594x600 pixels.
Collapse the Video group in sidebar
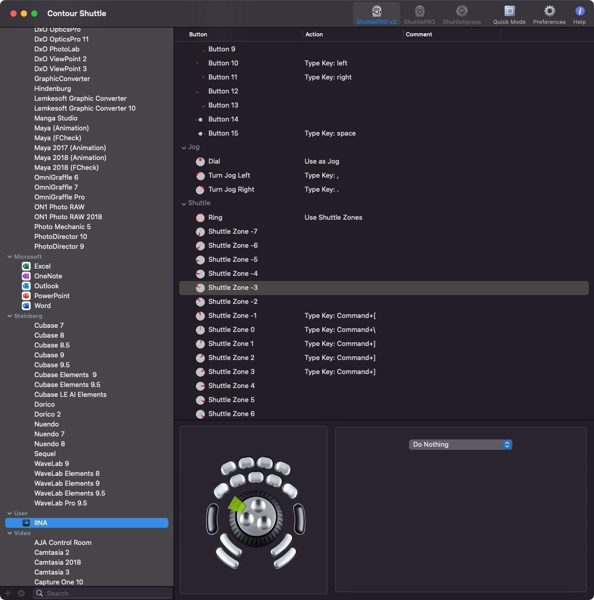coord(9,533)
